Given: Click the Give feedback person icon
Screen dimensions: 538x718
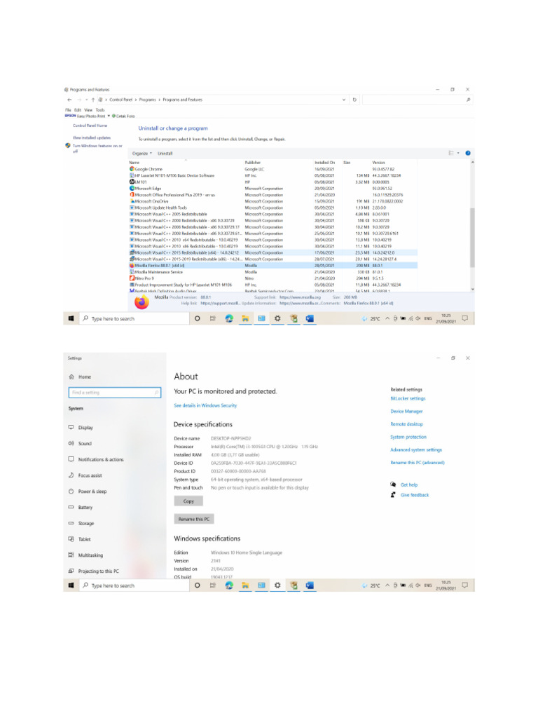Looking at the screenshot, I should tap(393, 494).
